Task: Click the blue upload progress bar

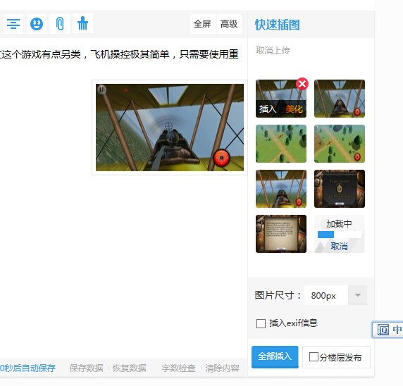Action: pos(325,235)
